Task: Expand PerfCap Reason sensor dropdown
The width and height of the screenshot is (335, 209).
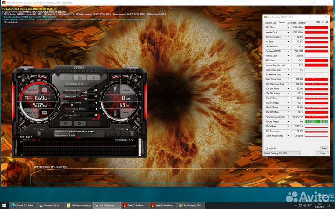Action: click(x=289, y=122)
